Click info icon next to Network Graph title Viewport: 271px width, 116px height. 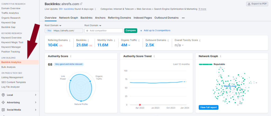click(221, 56)
